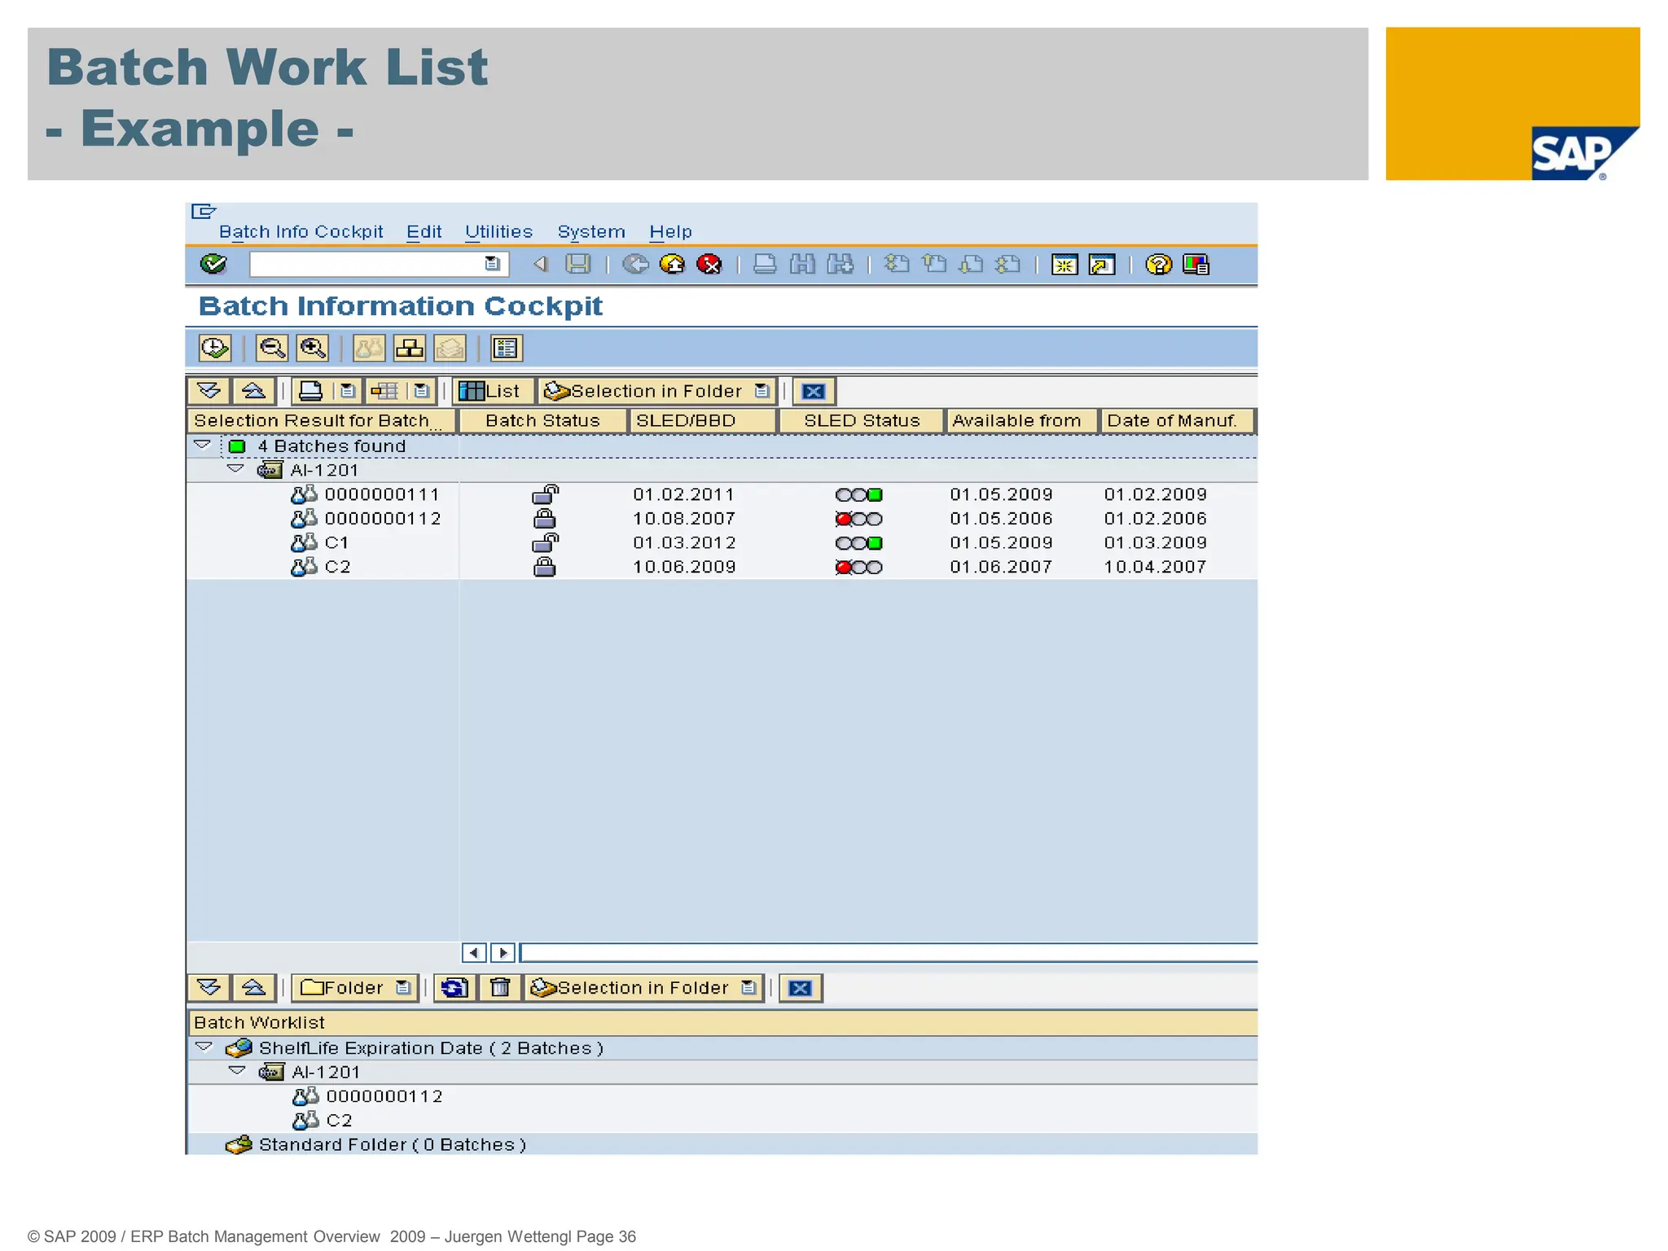Open the Batch Info Cockpit menu
The width and height of the screenshot is (1668, 1251).
tap(301, 232)
